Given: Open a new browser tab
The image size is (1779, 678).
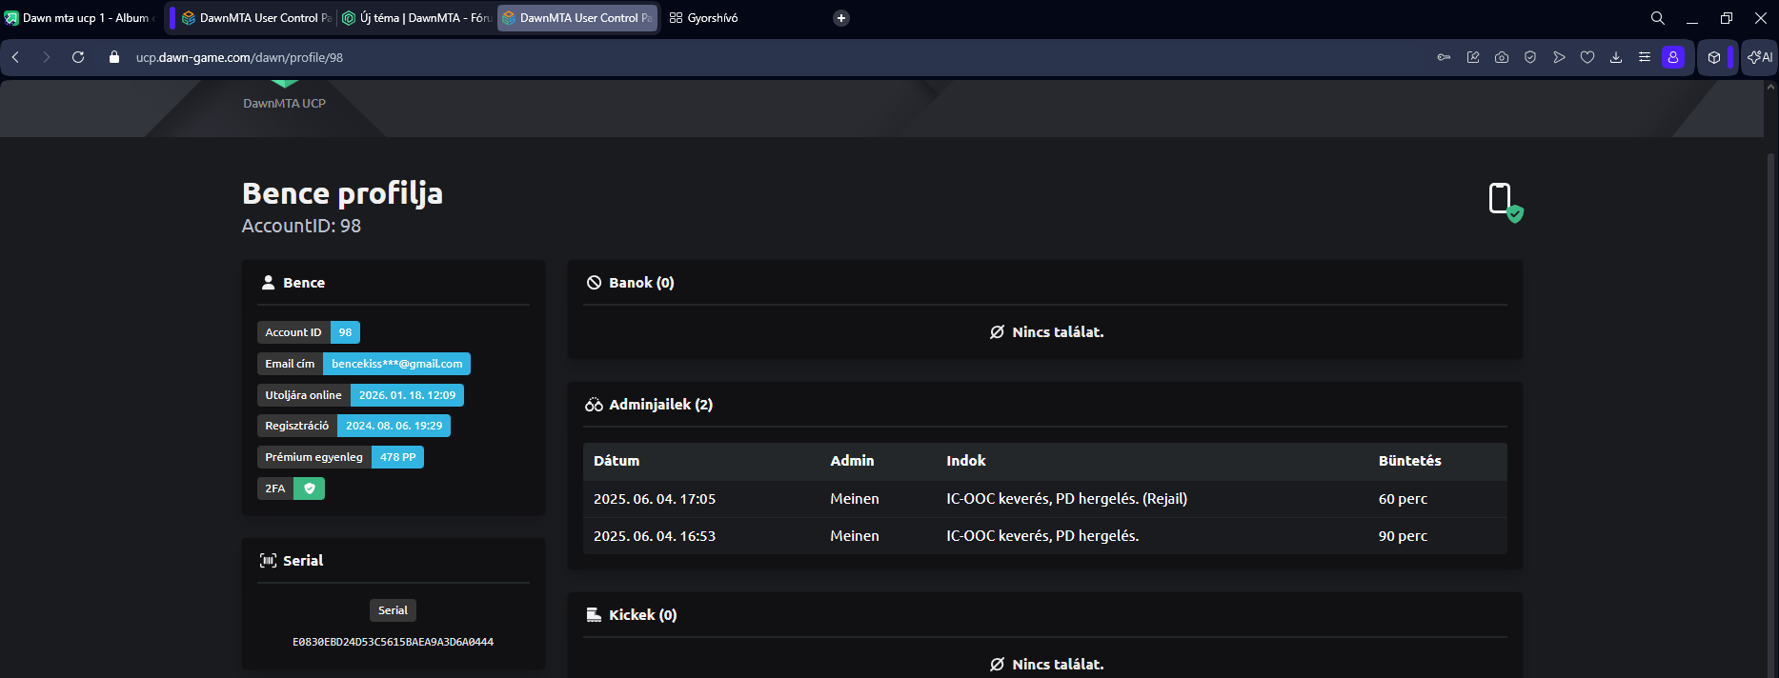Looking at the screenshot, I should coord(841,18).
